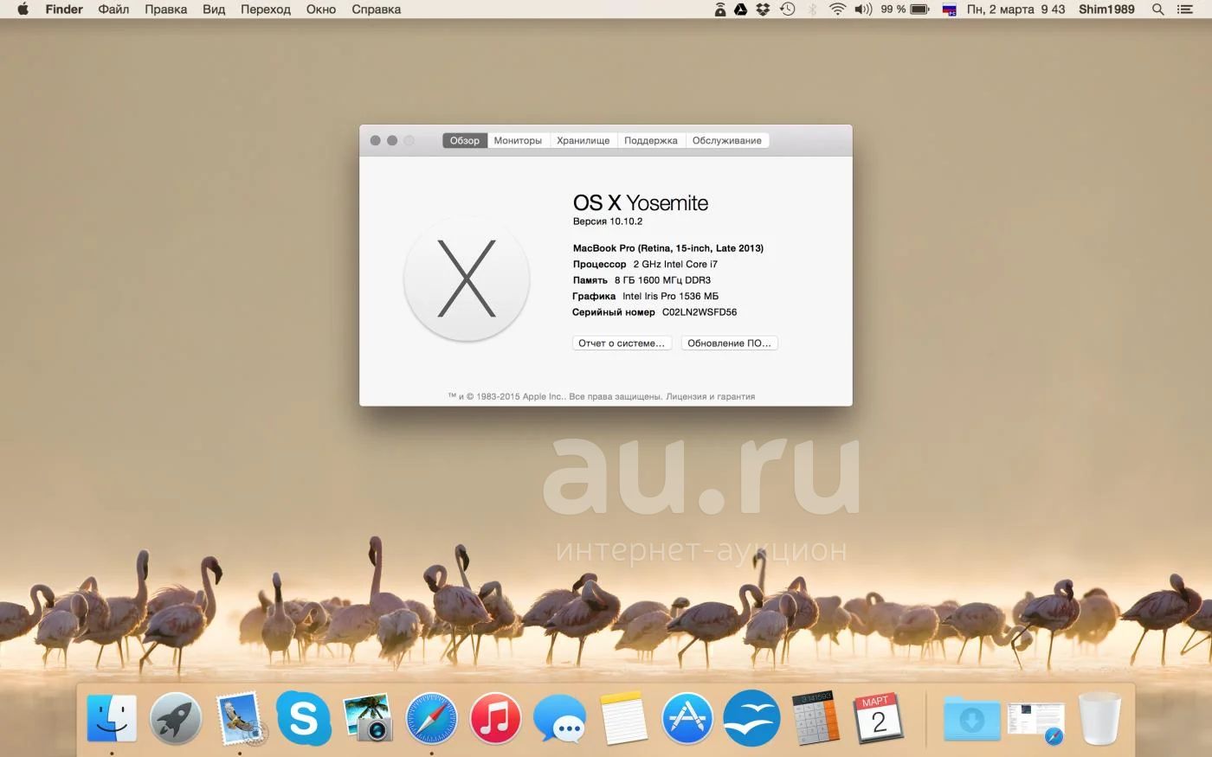Switch to the Поддержка tab
Image resolution: width=1212 pixels, height=757 pixels.
point(651,140)
